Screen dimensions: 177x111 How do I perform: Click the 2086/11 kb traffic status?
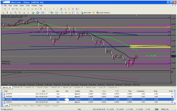pos(165,109)
